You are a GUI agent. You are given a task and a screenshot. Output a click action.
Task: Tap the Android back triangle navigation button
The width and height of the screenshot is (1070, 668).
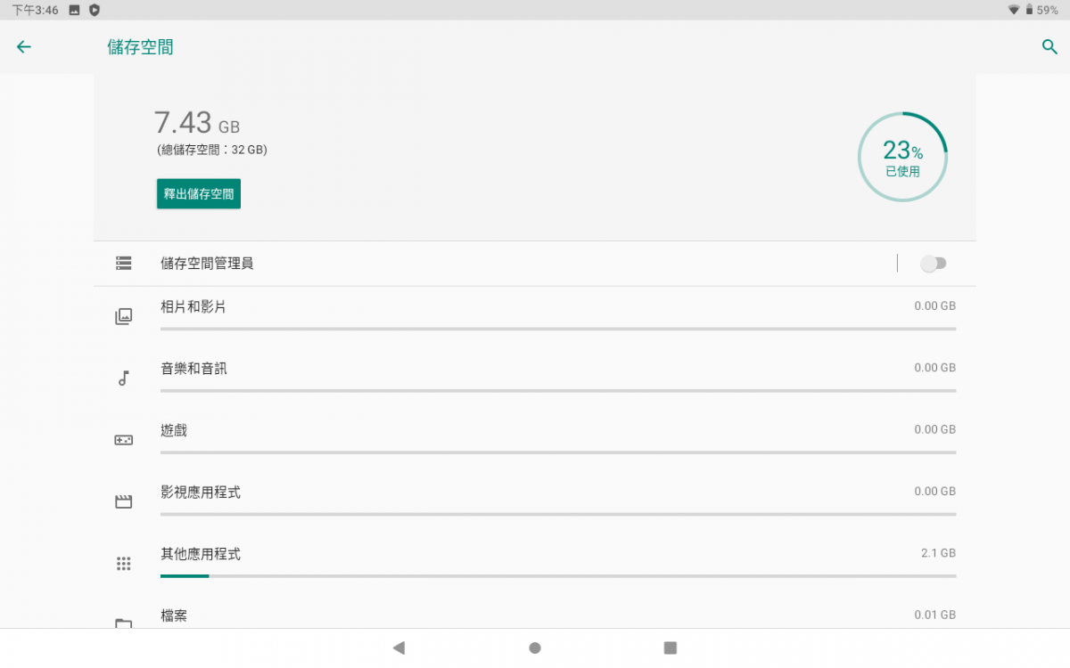click(x=399, y=648)
